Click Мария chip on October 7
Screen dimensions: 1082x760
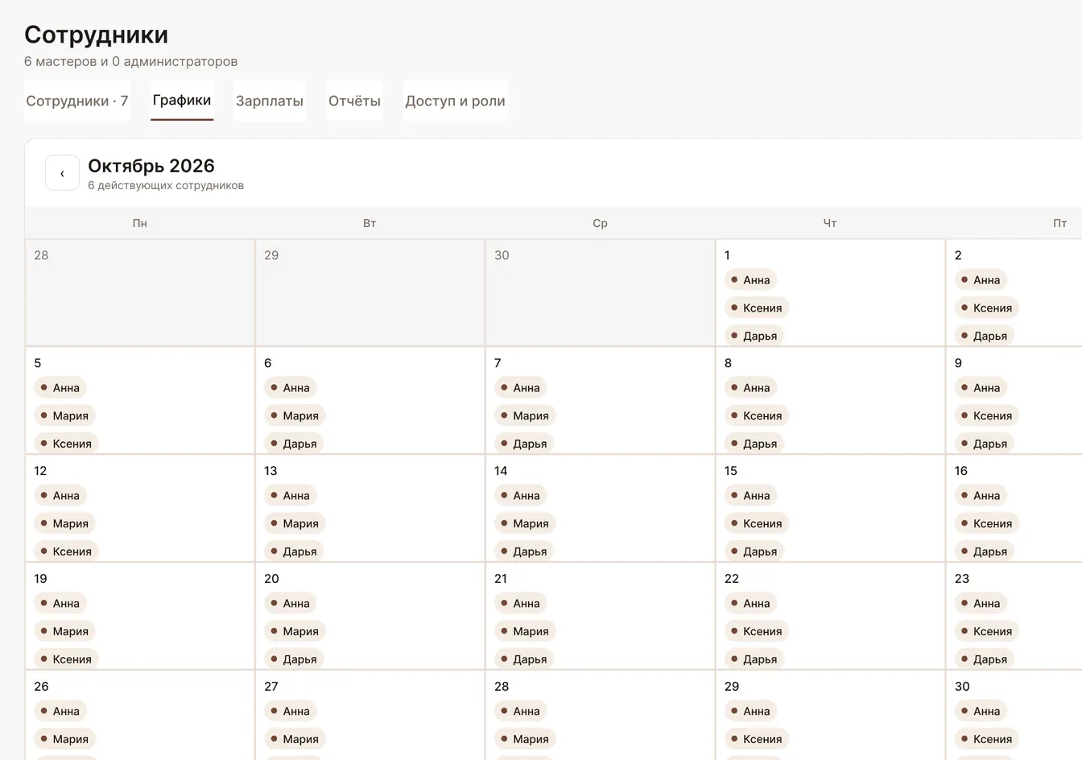[525, 415]
